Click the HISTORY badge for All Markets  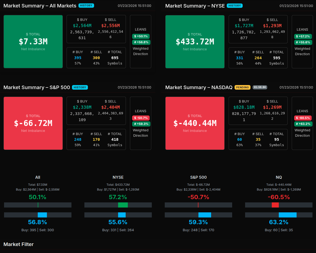click(86, 5)
